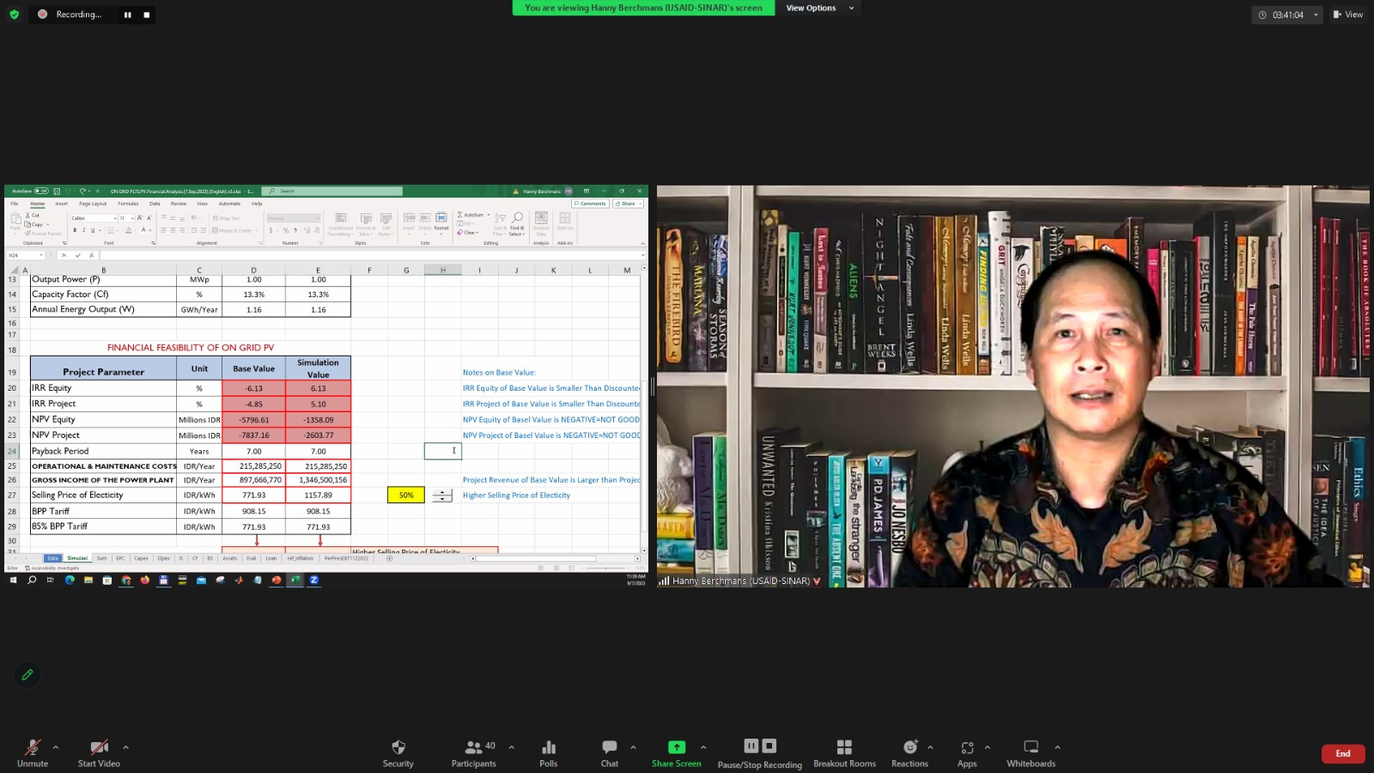Expand the caret next to Chat
The height and width of the screenshot is (773, 1374).
click(x=633, y=747)
